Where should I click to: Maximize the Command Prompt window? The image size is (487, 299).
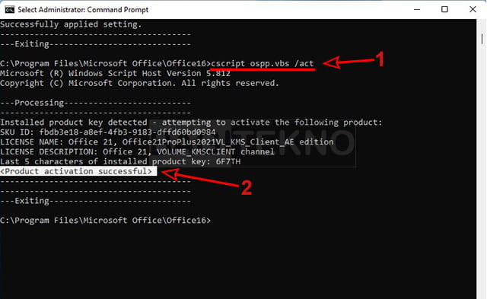click(x=444, y=9)
